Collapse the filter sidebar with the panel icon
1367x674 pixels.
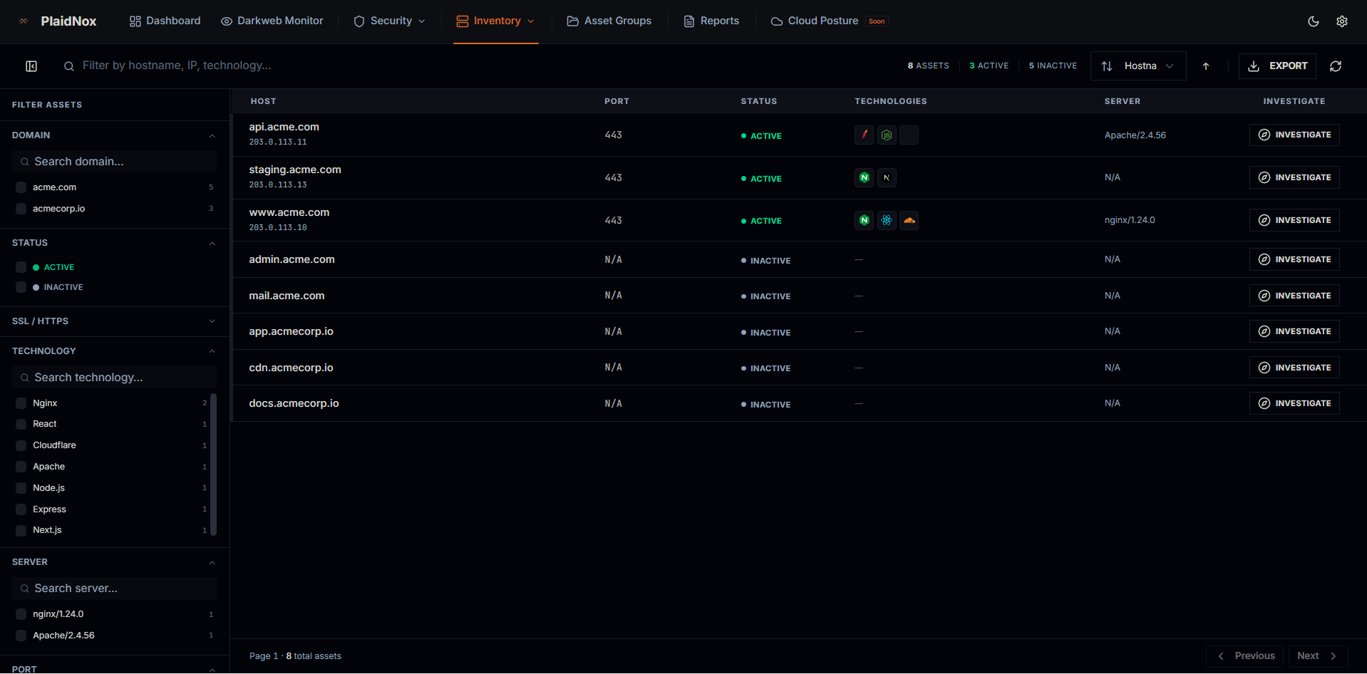tap(31, 66)
